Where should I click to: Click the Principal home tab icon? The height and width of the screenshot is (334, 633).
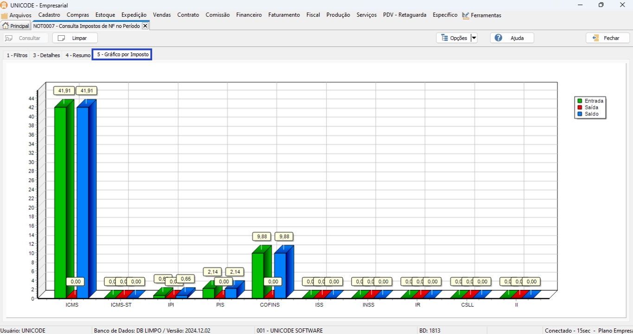(x=6, y=26)
